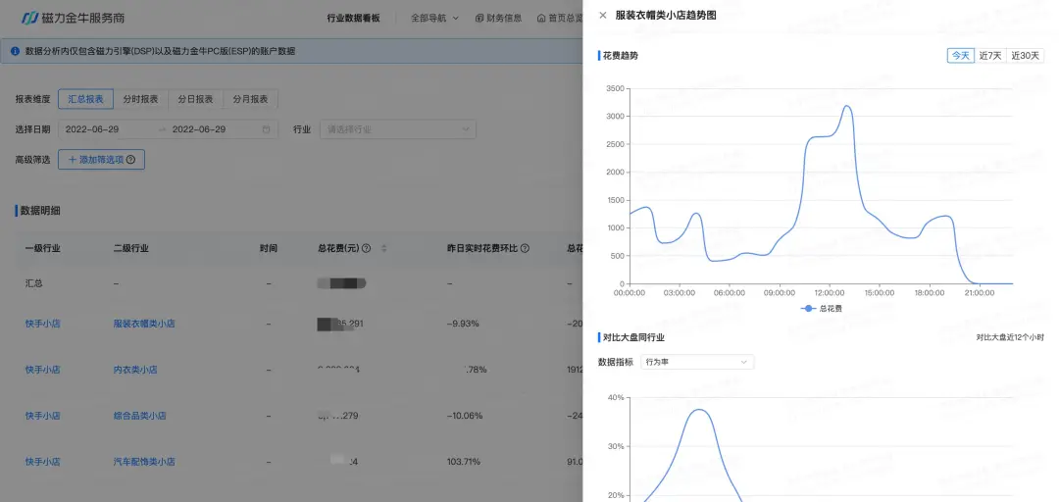Click the info icon in the notice banner
This screenshot has height=502, width=1059.
(15, 51)
